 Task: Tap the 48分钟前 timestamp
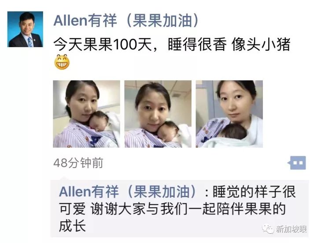click(x=78, y=163)
